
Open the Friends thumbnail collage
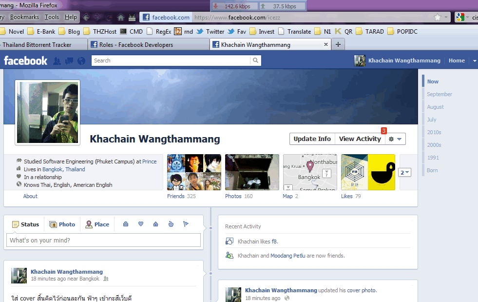194,172
